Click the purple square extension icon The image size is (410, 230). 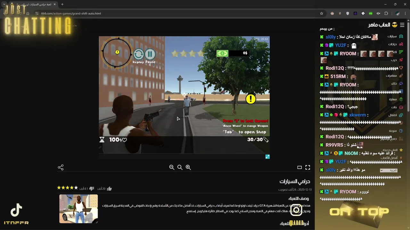(x=355, y=13)
